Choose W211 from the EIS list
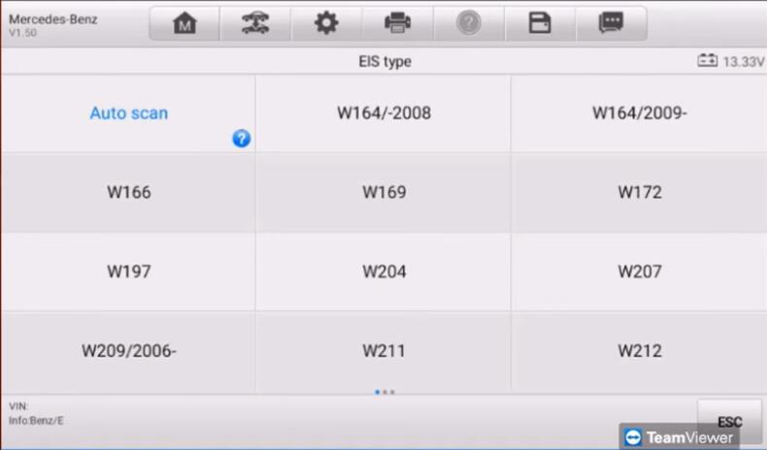767x450 pixels. click(383, 350)
